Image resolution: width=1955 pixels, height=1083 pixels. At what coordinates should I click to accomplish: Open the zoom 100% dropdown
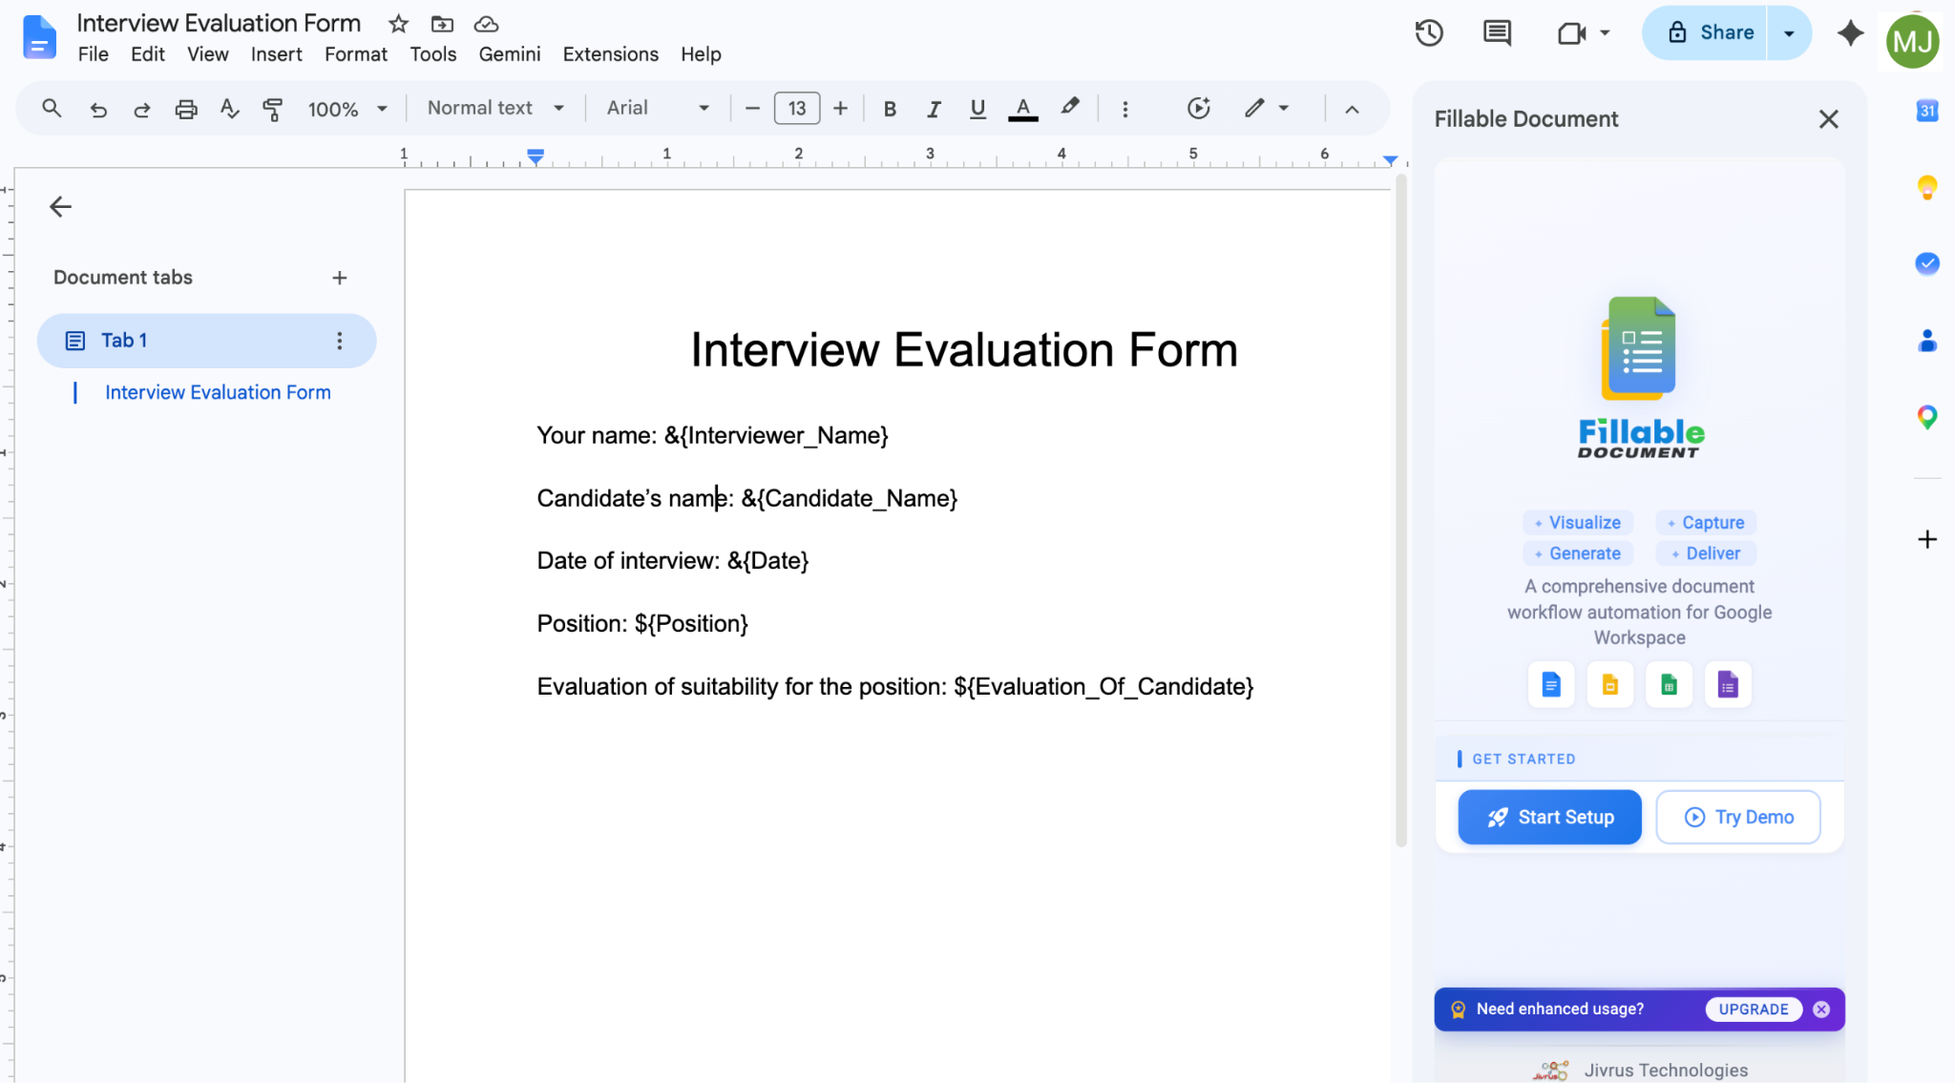coord(347,109)
